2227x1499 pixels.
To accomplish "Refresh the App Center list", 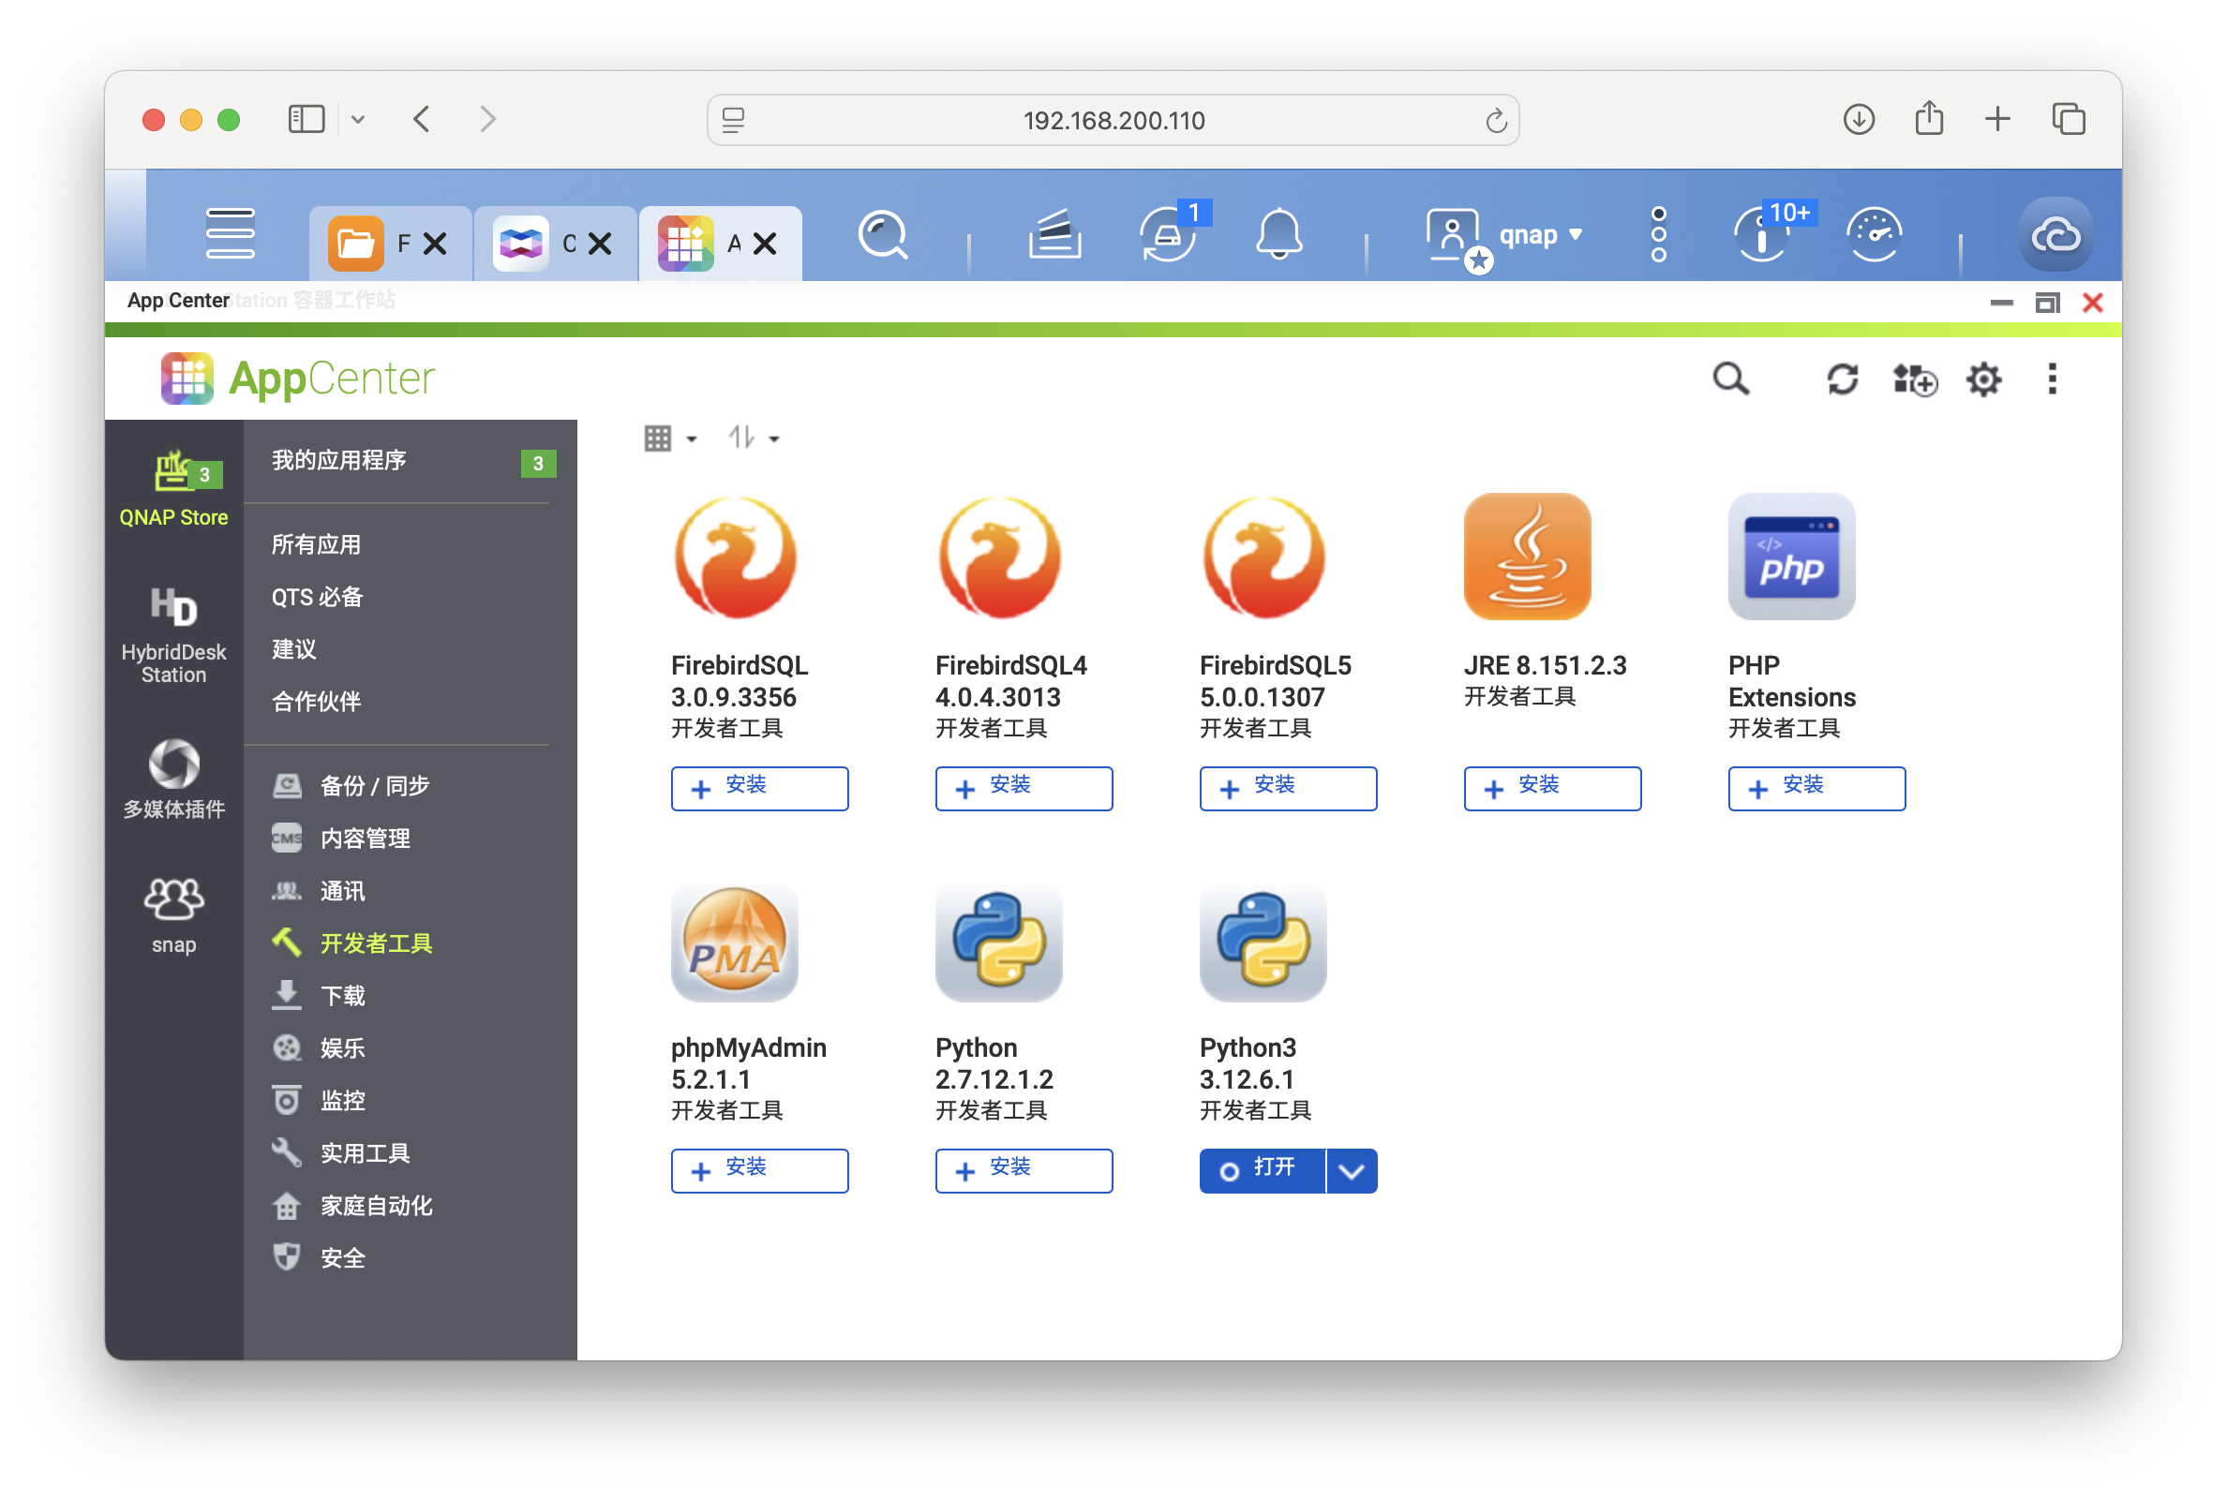I will (1842, 378).
